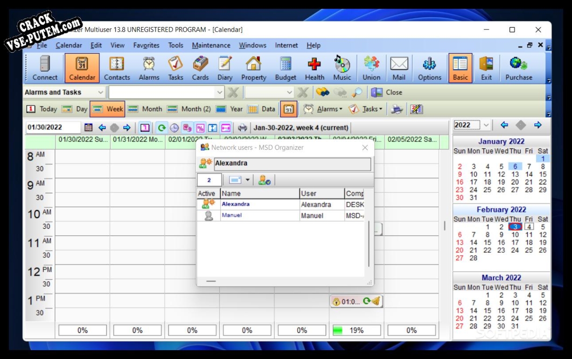Image resolution: width=572 pixels, height=359 pixels.
Task: Open the year 2022 dropdown
Action: [x=486, y=125]
